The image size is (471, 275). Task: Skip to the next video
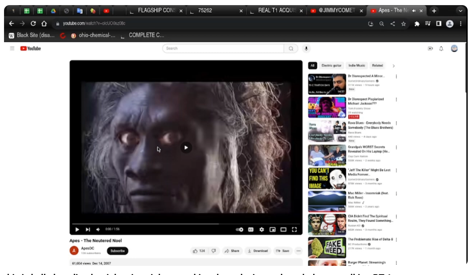88,229
